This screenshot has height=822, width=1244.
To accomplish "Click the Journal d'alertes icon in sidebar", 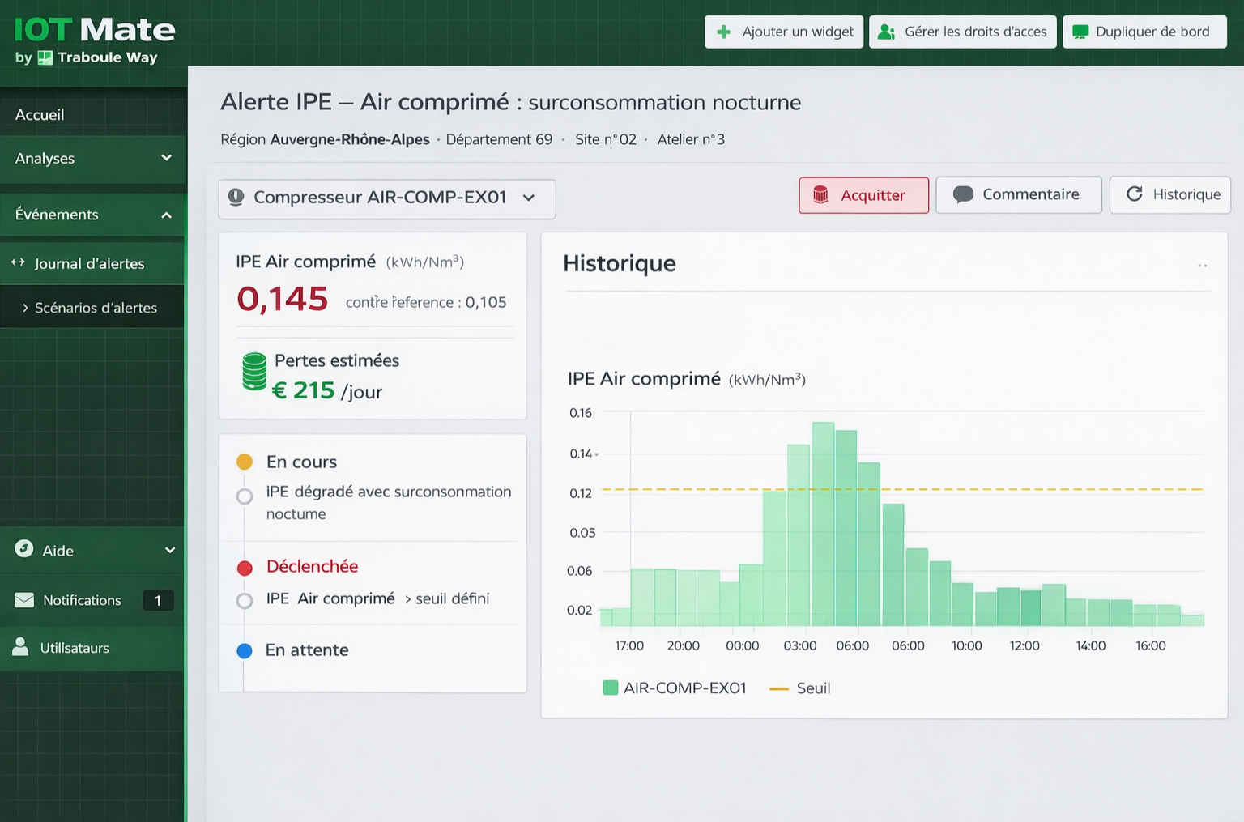I will point(16,262).
